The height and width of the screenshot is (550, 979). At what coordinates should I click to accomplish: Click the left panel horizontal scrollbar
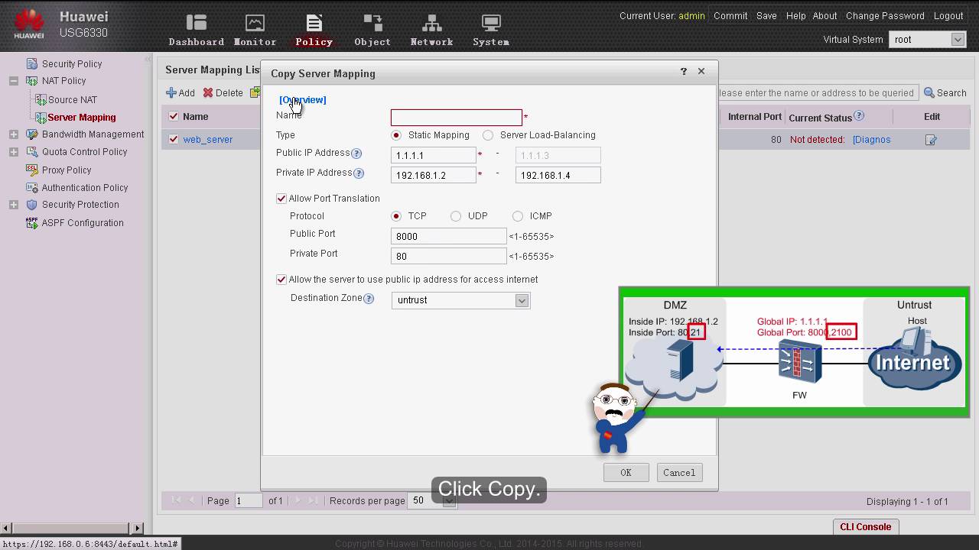pyautogui.click(x=72, y=528)
